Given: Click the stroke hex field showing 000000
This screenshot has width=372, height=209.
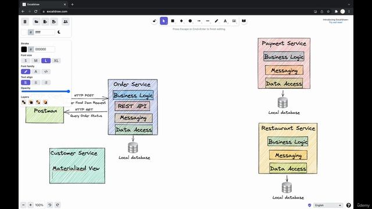Looking at the screenshot, I should [44, 49].
